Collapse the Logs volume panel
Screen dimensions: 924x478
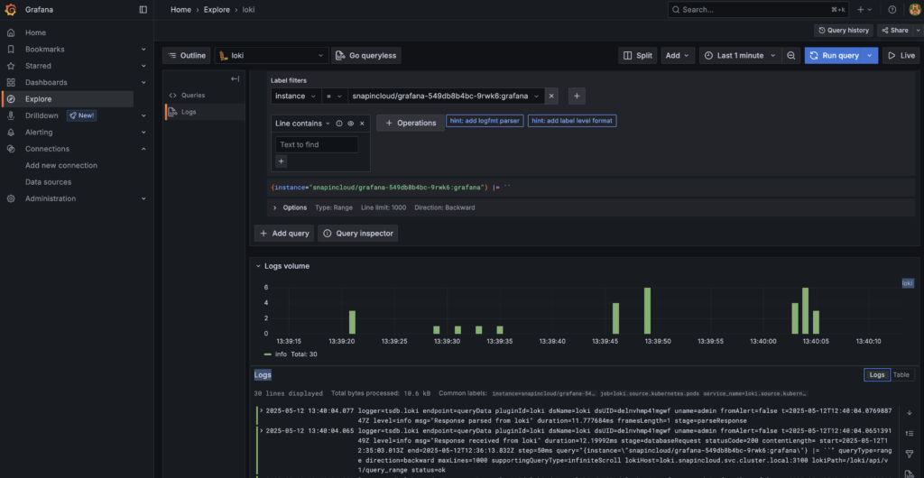pos(258,266)
